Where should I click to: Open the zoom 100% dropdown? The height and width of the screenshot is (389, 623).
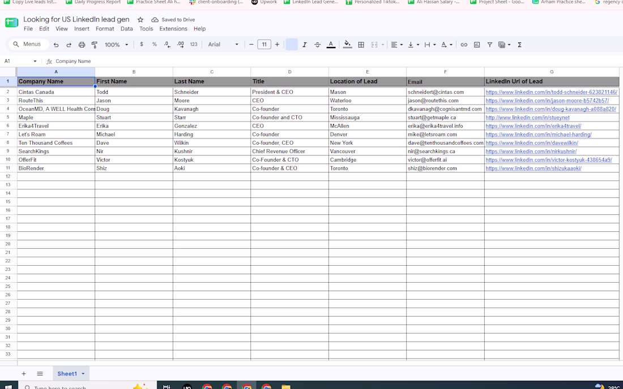coord(116,45)
